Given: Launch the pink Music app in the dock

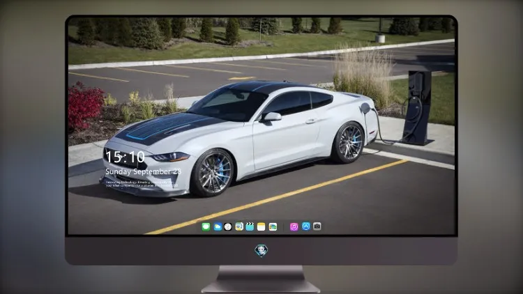Looking at the screenshot, I should 294,226.
